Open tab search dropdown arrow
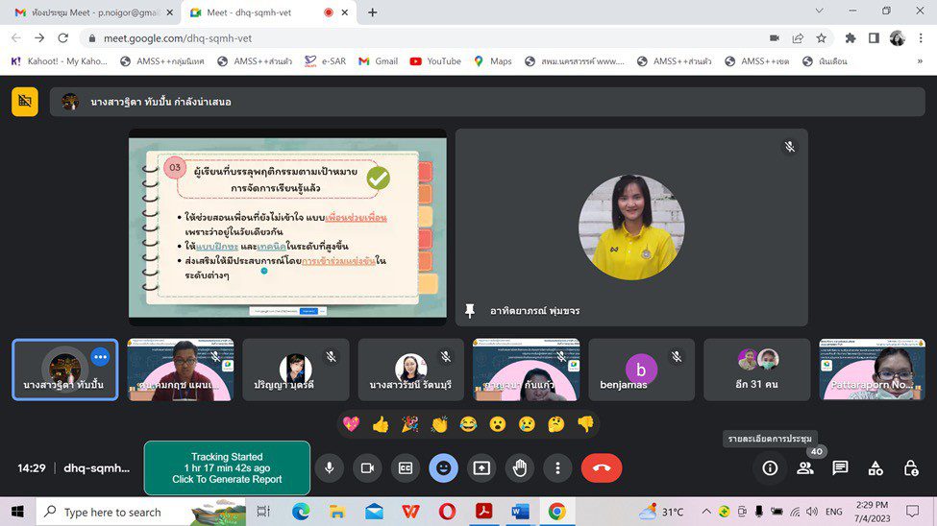 [820, 11]
